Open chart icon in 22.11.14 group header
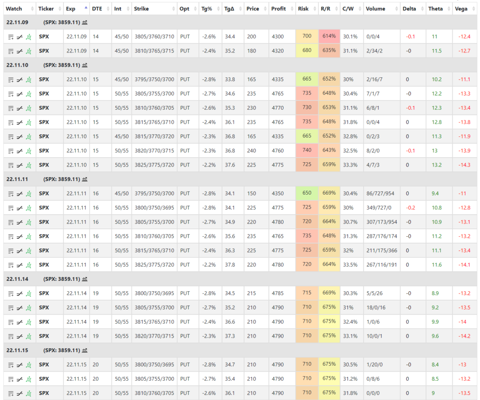Screen dimensions: 480x400 coord(85,279)
